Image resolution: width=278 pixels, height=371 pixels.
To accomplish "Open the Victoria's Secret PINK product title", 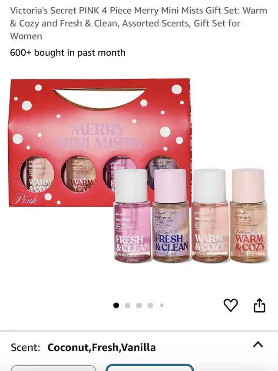I will pos(139,23).
